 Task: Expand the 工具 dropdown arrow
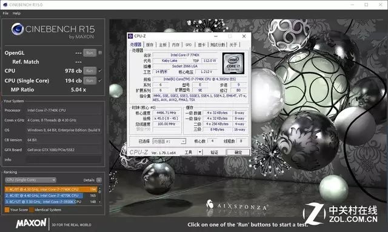click(x=200, y=152)
